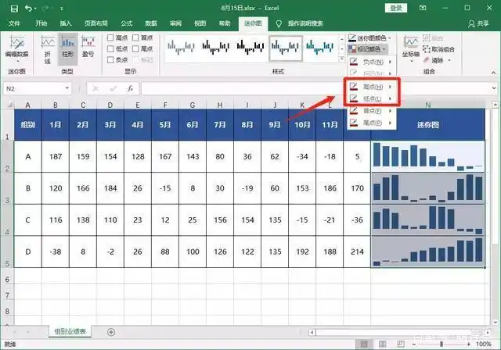Click the Undo arrow icon
Image resolution: width=501 pixels, height=350 pixels.
(x=29, y=8)
